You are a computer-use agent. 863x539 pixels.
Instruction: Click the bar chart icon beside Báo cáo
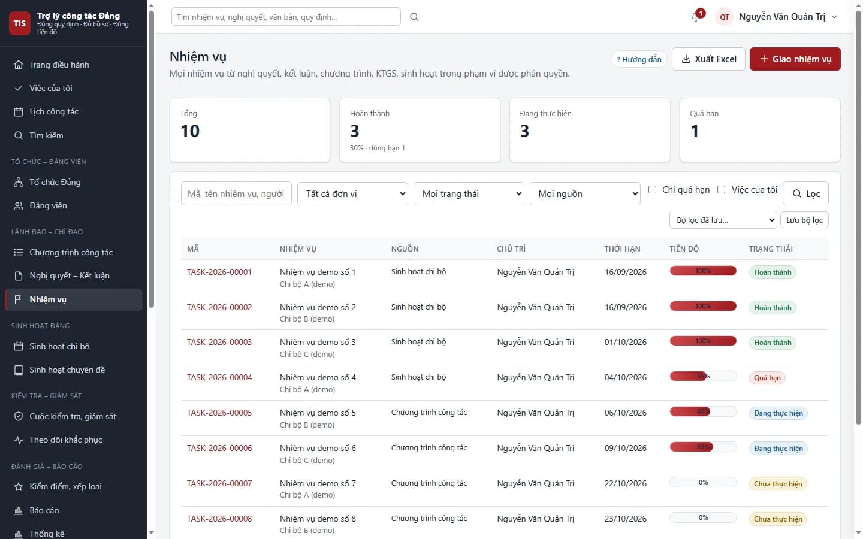tap(19, 510)
